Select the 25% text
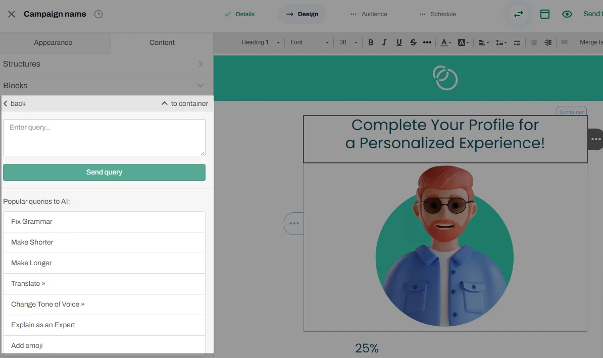The height and width of the screenshot is (358, 603). pos(367,348)
